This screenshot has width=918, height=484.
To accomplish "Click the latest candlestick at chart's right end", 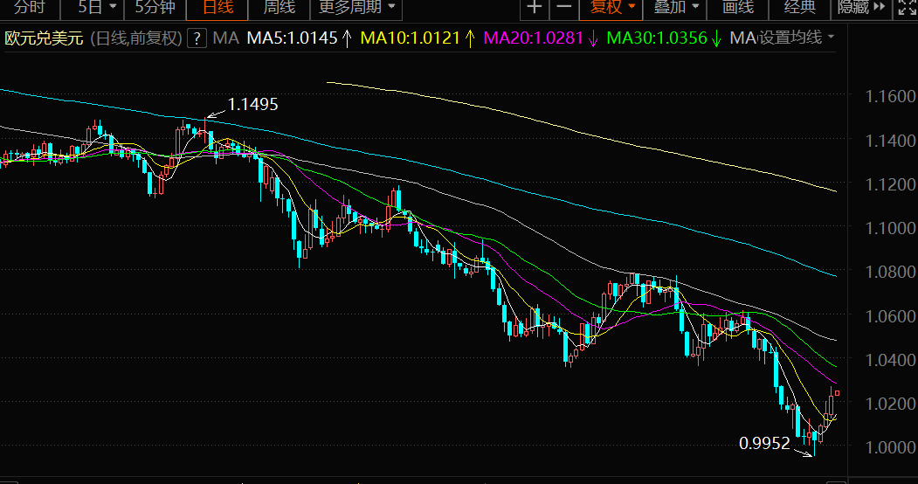I will tap(838, 392).
